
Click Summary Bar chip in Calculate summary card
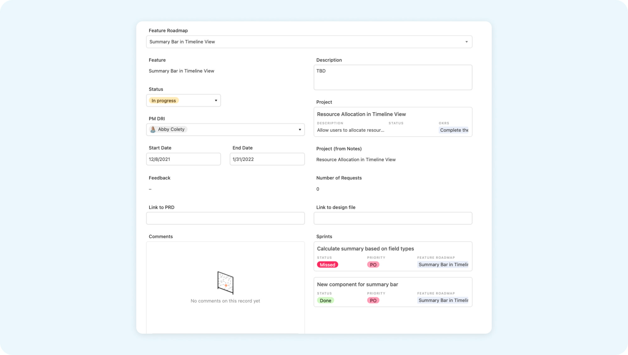[x=443, y=265]
